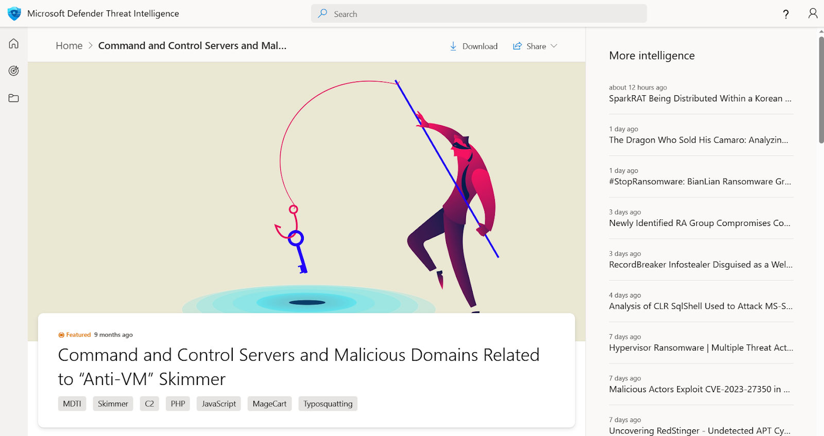Open the user account icon
824x436 pixels.
(813, 13)
